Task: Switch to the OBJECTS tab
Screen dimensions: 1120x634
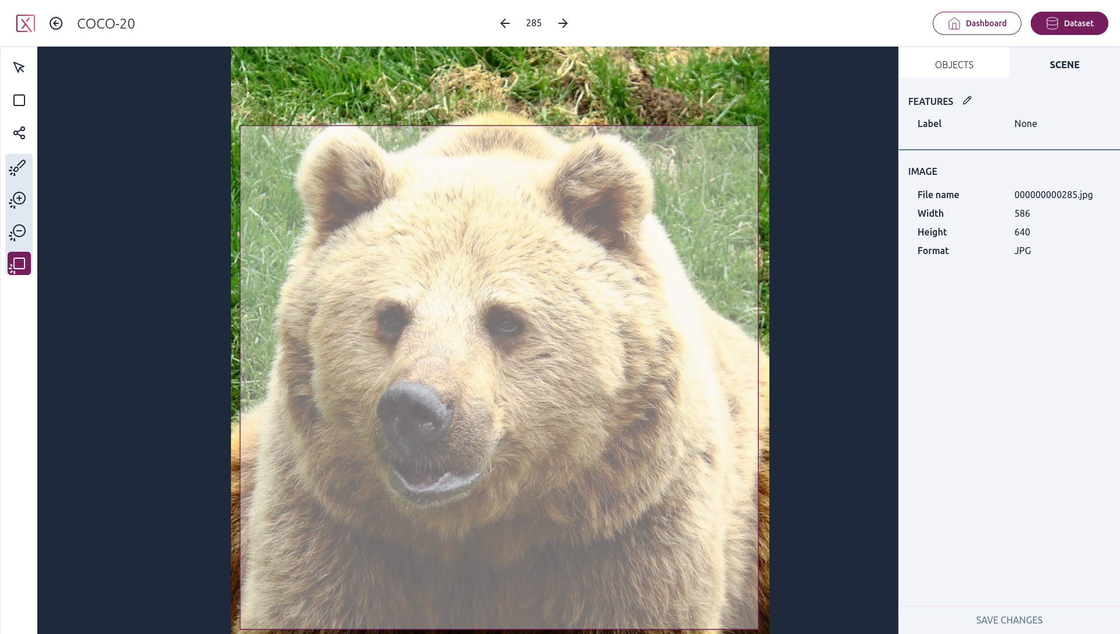Action: tap(954, 65)
